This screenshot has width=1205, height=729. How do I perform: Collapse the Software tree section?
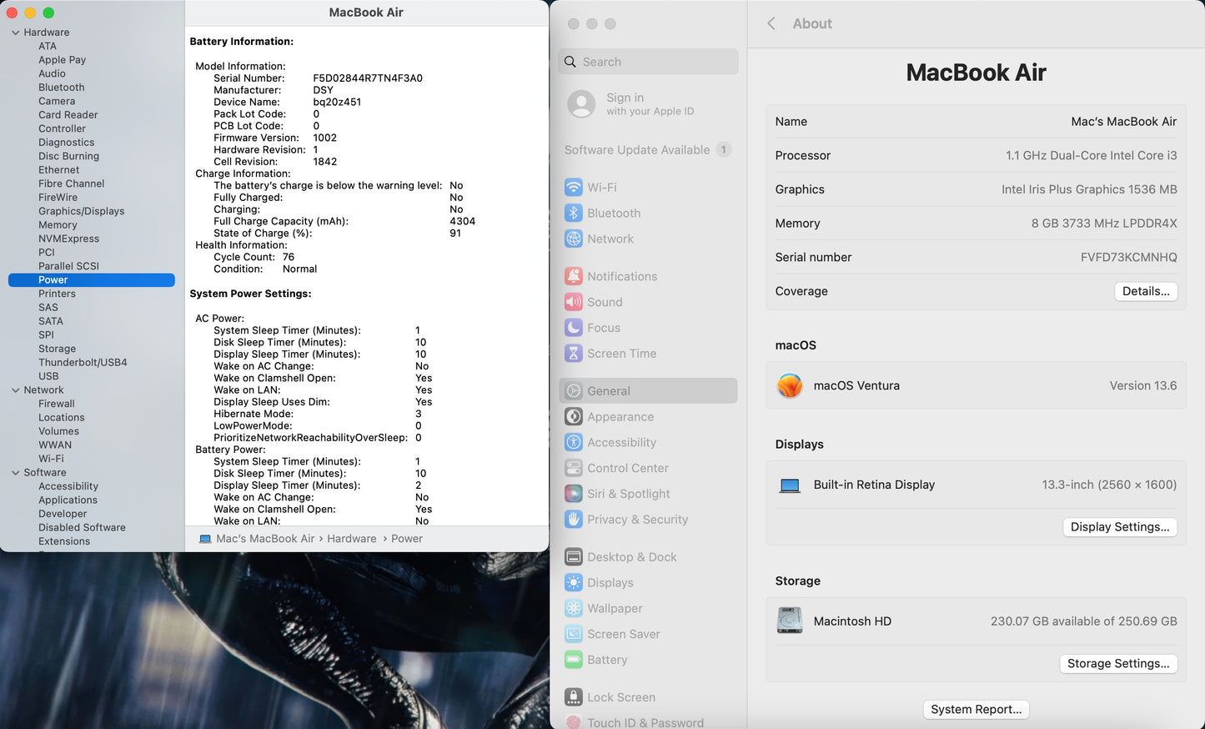coord(15,473)
